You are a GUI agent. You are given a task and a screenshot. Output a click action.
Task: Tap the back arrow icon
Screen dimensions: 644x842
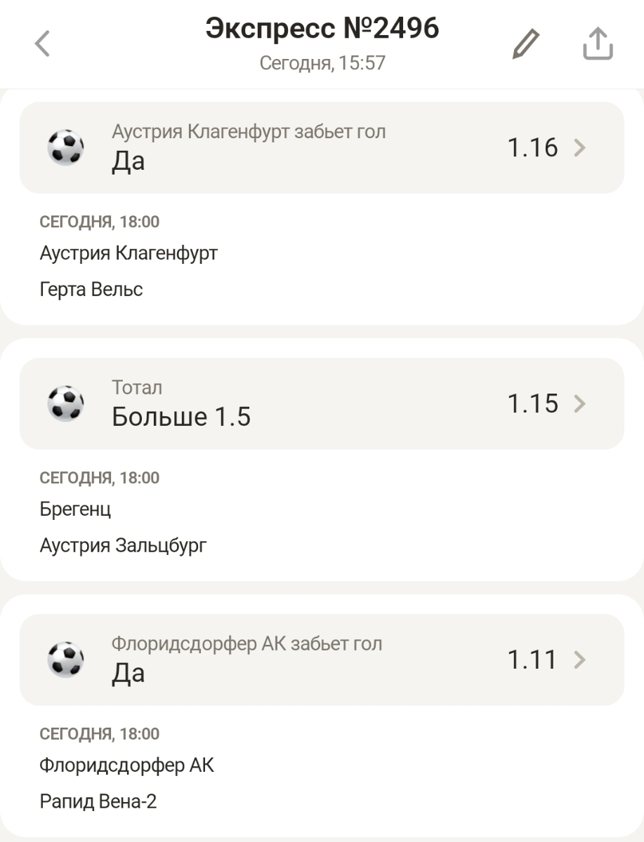click(x=43, y=44)
